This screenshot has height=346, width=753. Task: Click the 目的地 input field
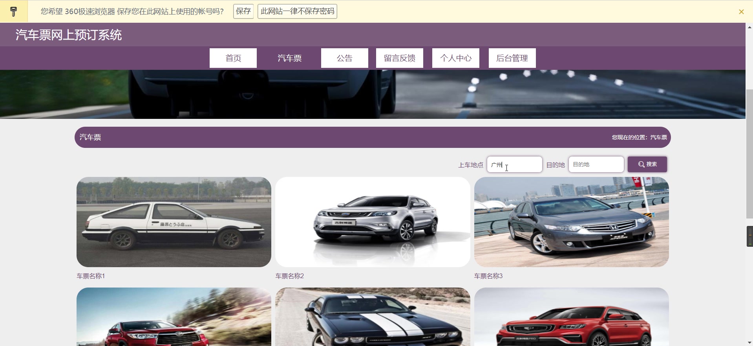click(596, 164)
